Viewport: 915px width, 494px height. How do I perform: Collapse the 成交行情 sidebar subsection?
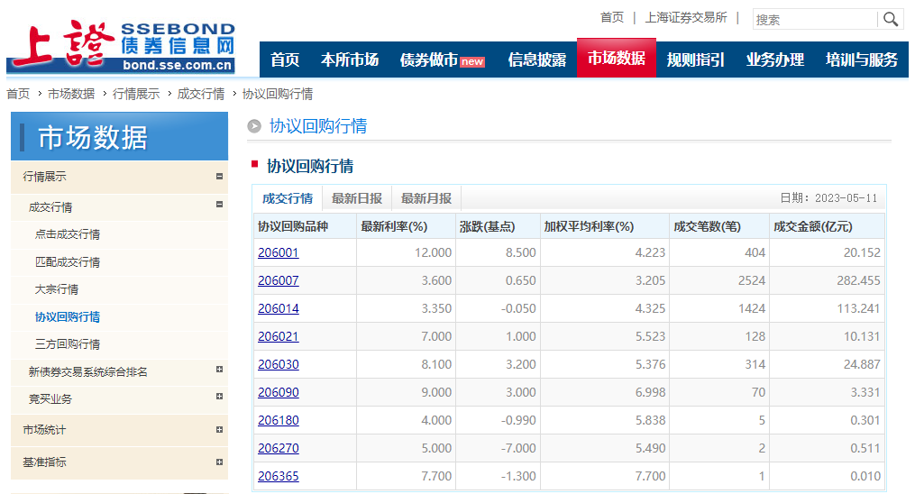(x=219, y=204)
